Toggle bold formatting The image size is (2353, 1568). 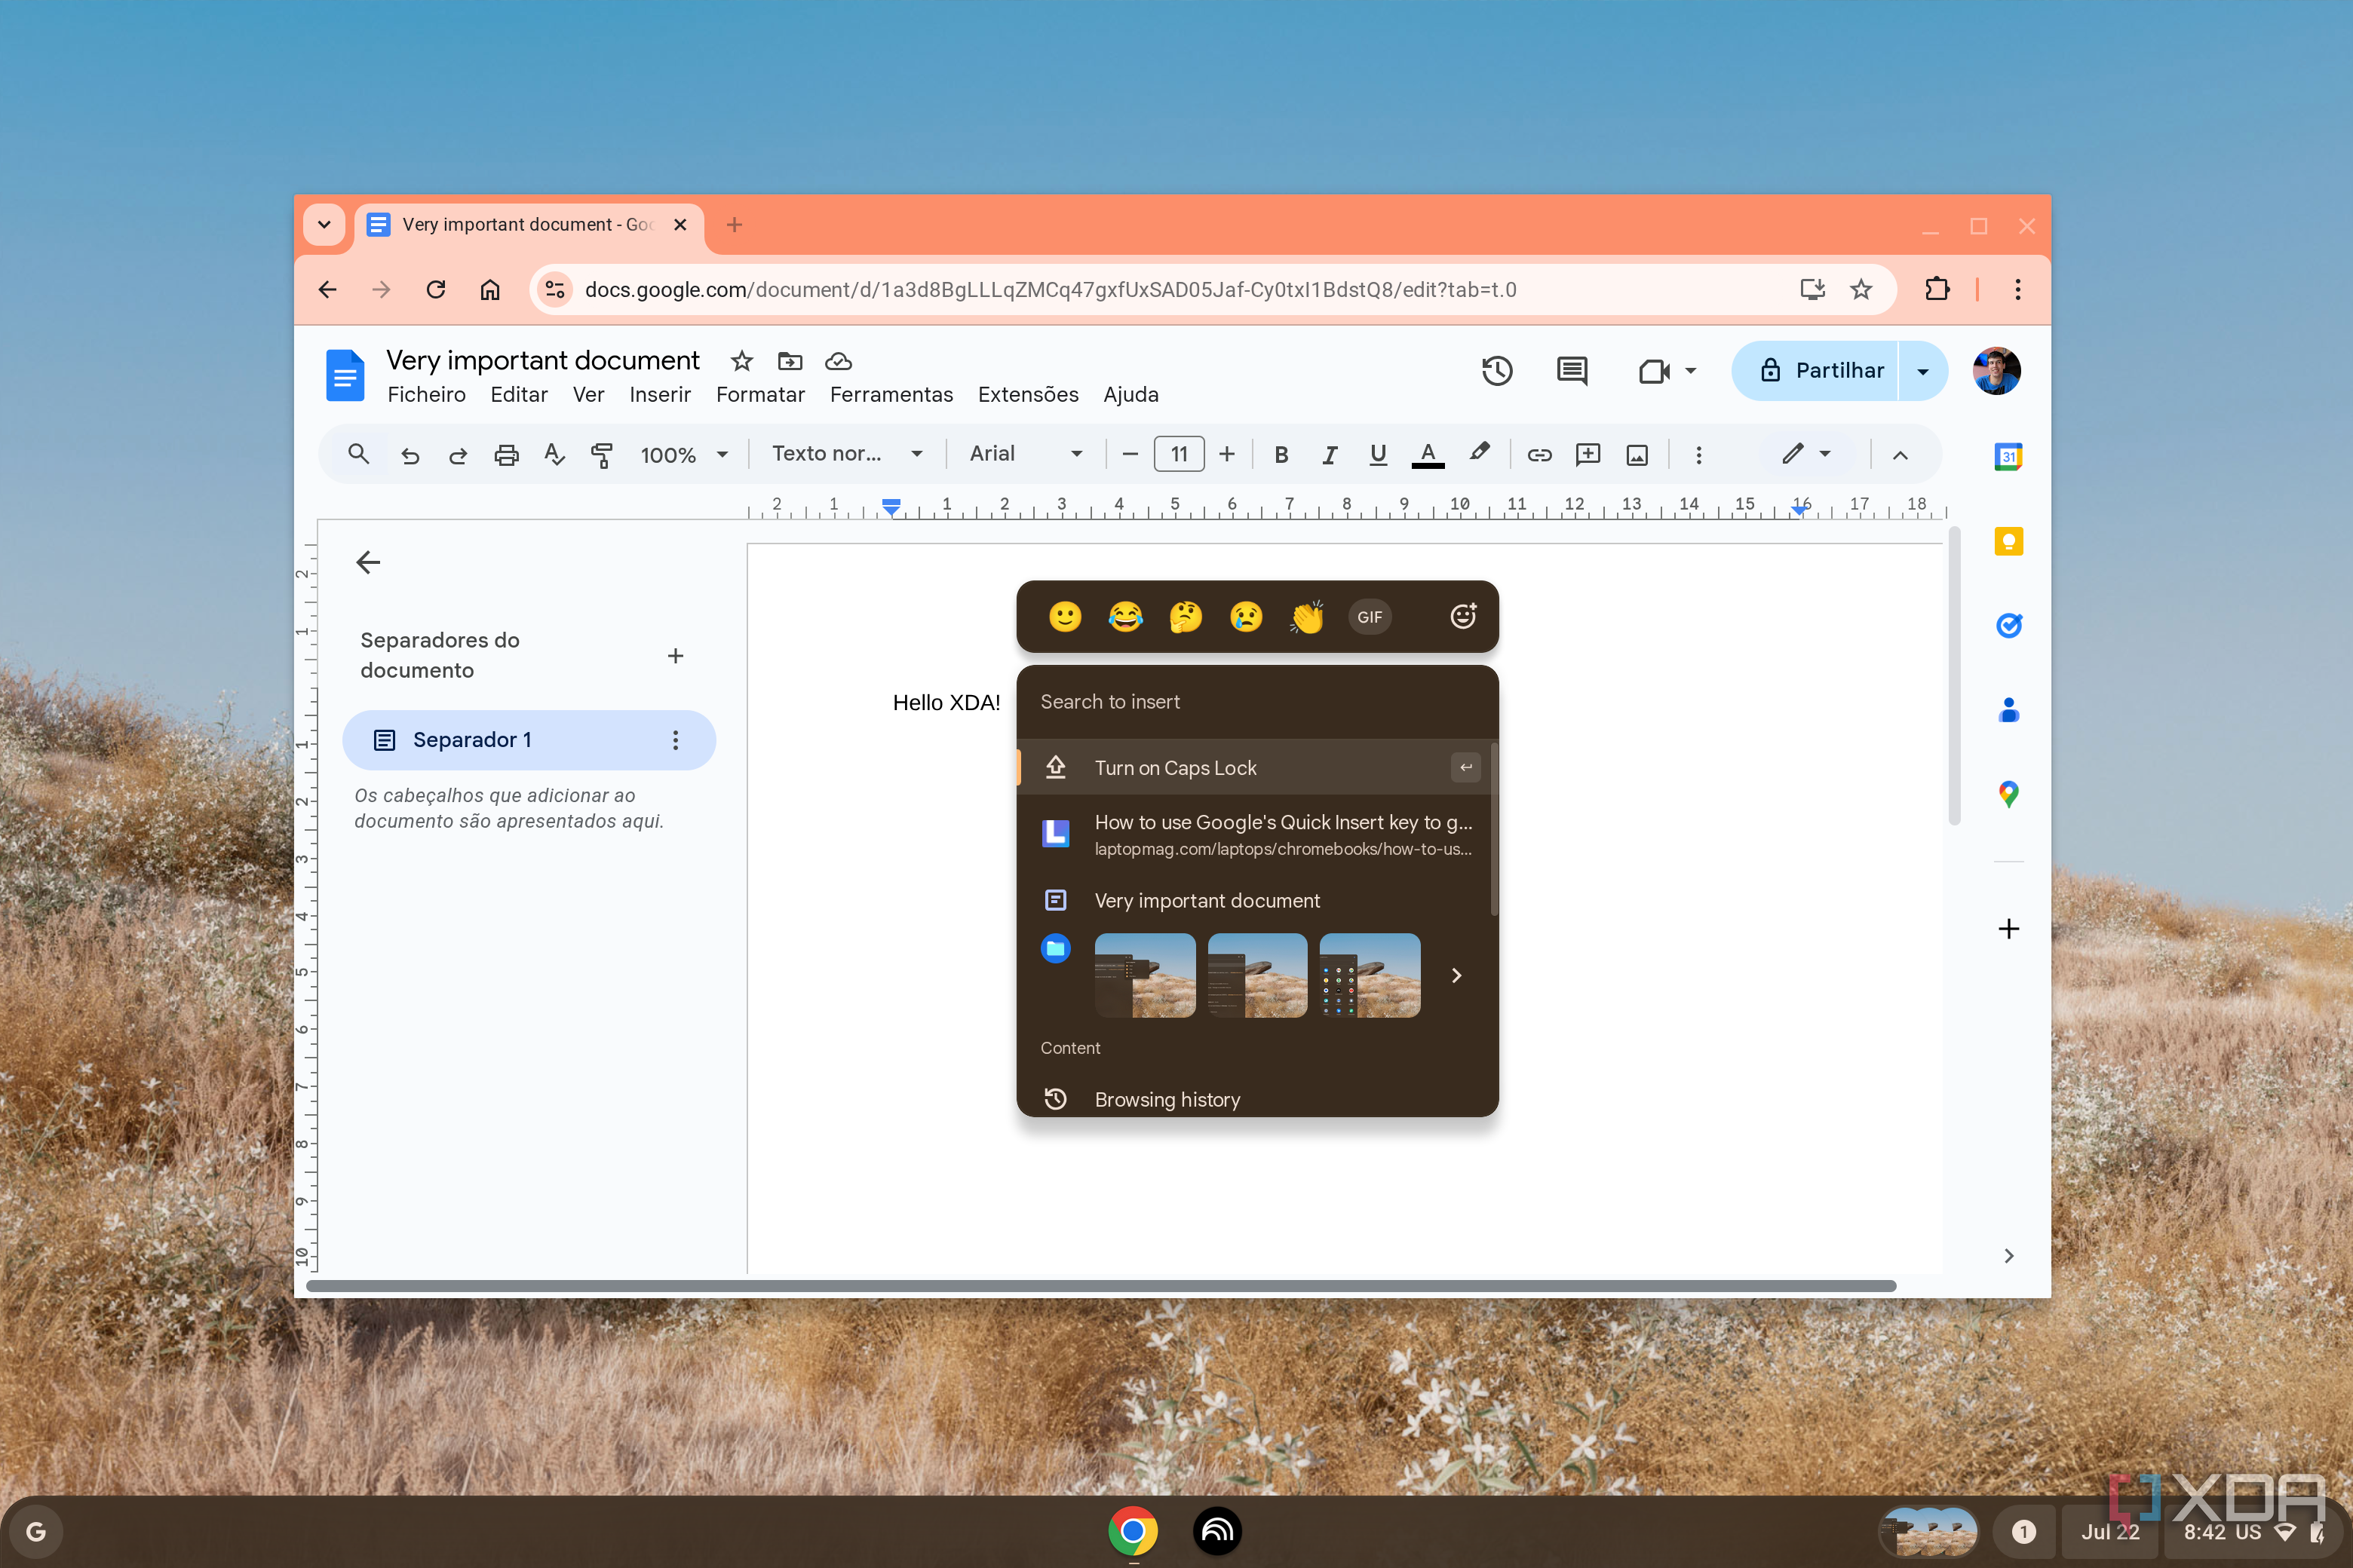tap(1281, 454)
